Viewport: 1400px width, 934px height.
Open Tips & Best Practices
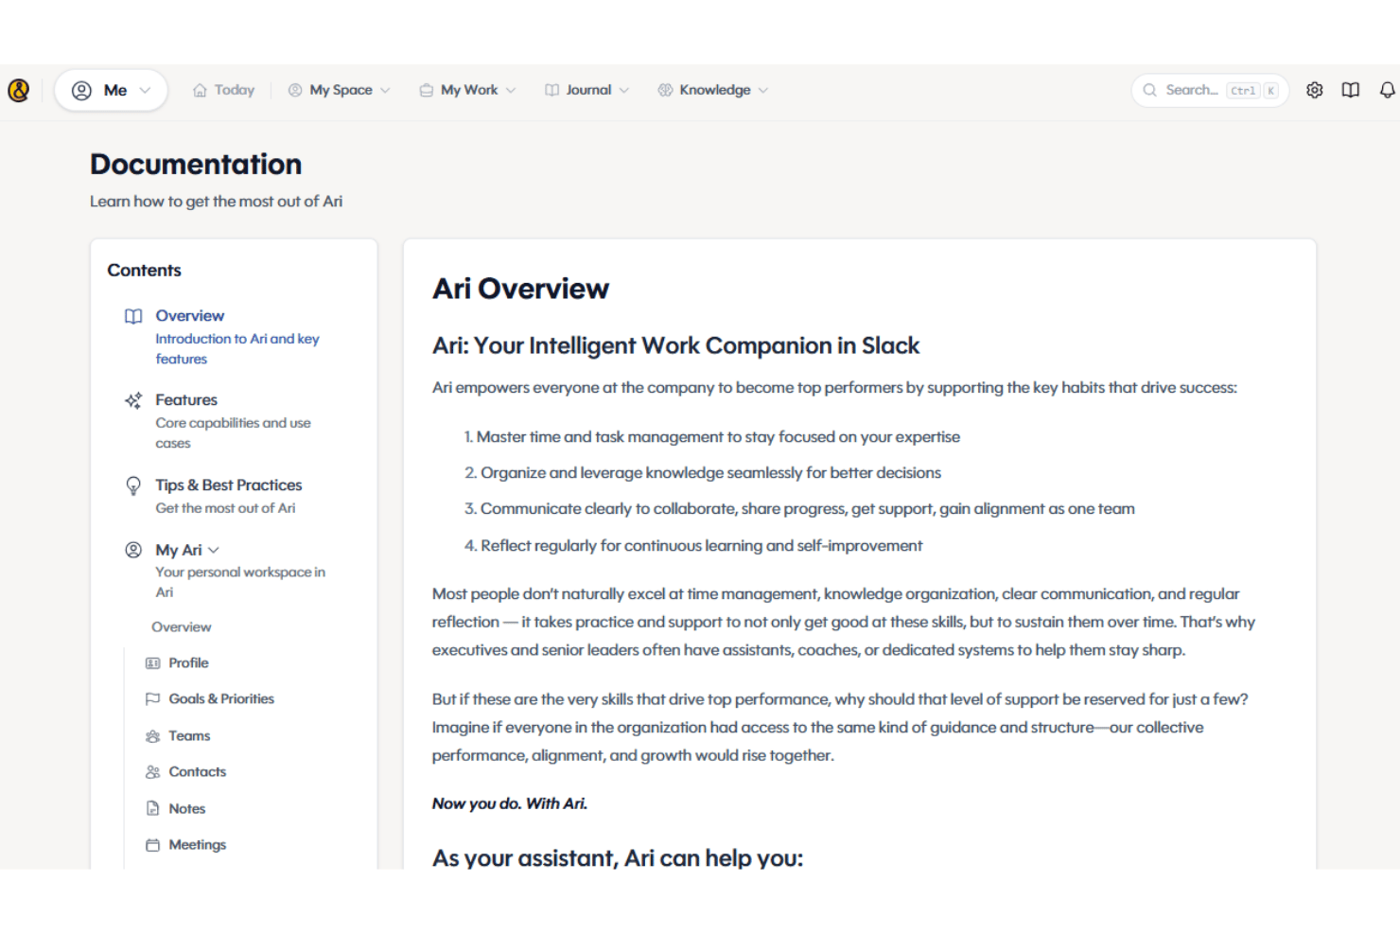229,485
